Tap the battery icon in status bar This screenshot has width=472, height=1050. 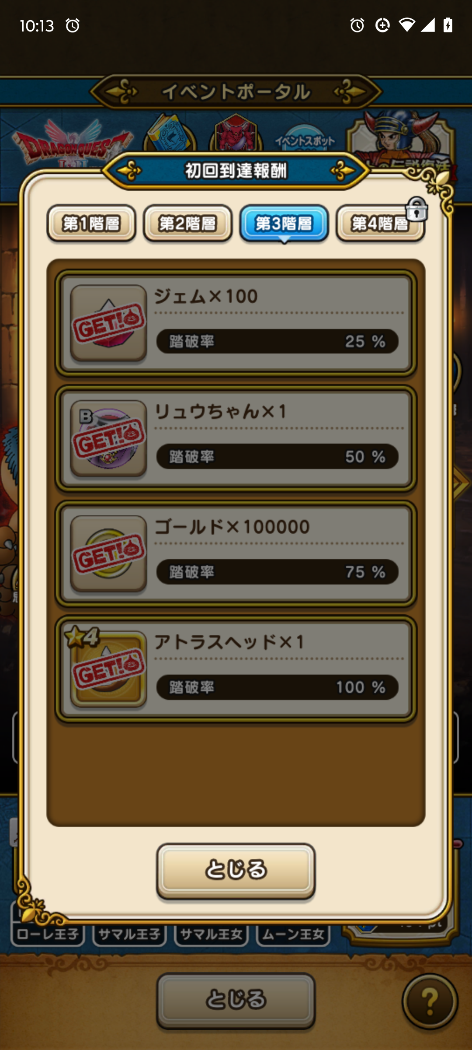tap(448, 25)
